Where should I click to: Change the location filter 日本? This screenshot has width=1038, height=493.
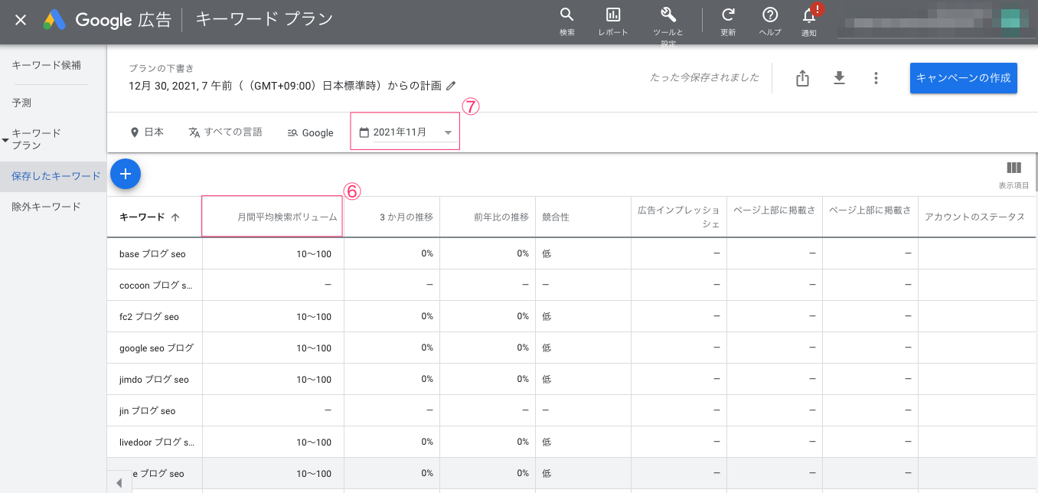point(147,132)
